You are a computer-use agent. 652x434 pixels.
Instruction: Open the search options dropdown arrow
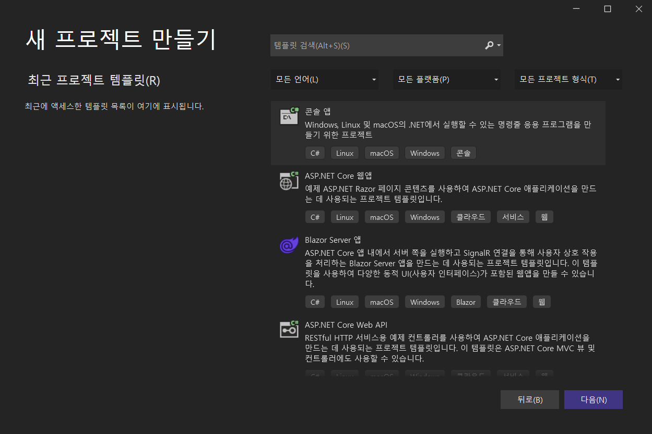point(499,45)
